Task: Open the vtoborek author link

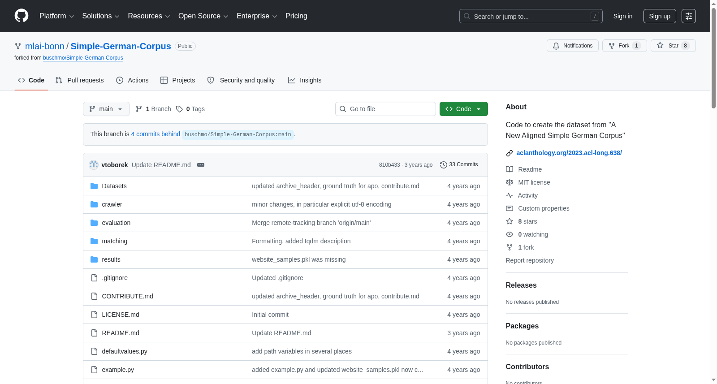Action: click(115, 165)
